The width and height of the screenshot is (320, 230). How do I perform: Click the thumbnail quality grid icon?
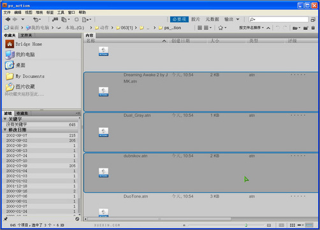point(200,28)
